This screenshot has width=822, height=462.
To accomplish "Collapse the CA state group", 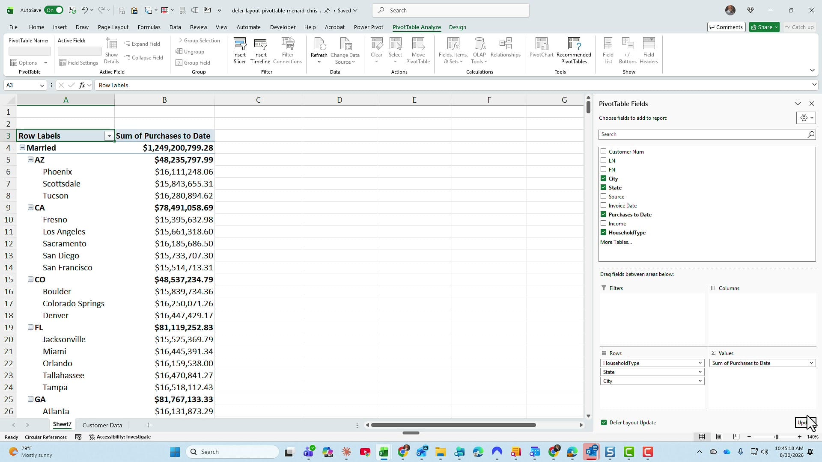I will [x=30, y=207].
